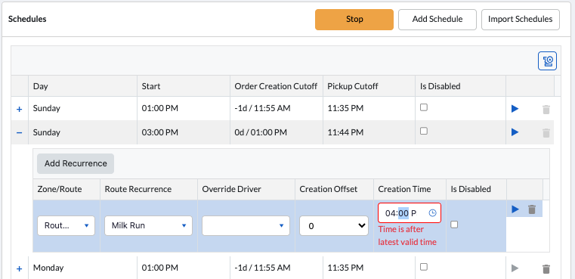Viewport: 575px width, 279px height.
Task: Delete the Sunday 01:00 PM schedule trash icon
Action: tap(546, 109)
